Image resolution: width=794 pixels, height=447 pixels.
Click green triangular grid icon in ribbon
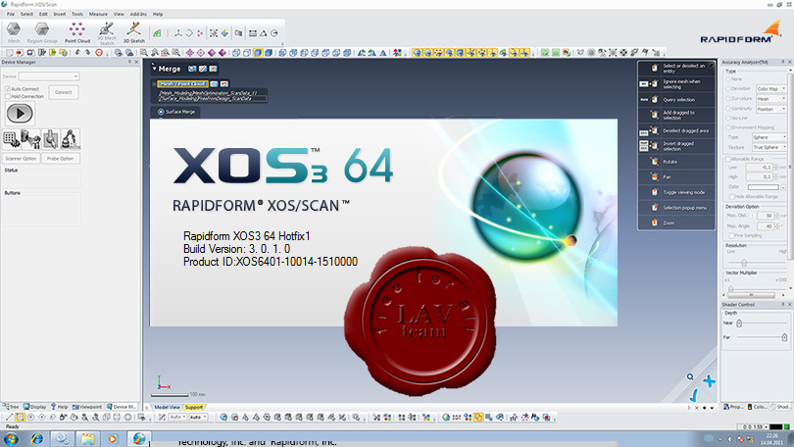click(x=158, y=33)
